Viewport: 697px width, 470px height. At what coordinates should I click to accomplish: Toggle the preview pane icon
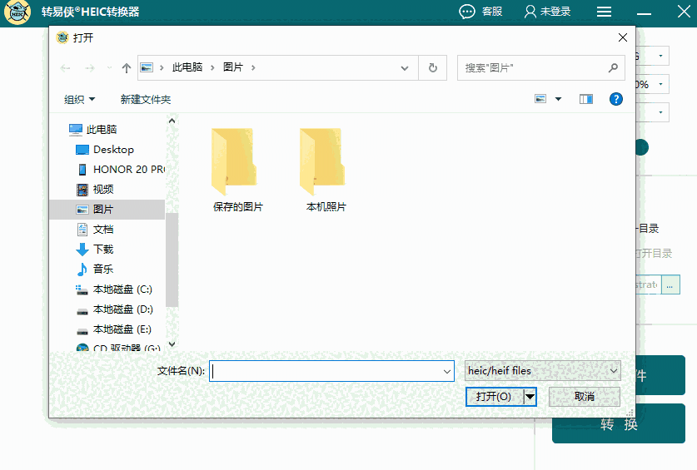coord(586,99)
